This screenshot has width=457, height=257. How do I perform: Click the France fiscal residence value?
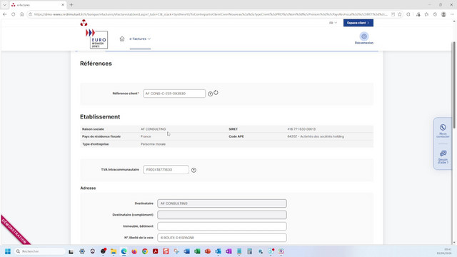(x=146, y=136)
